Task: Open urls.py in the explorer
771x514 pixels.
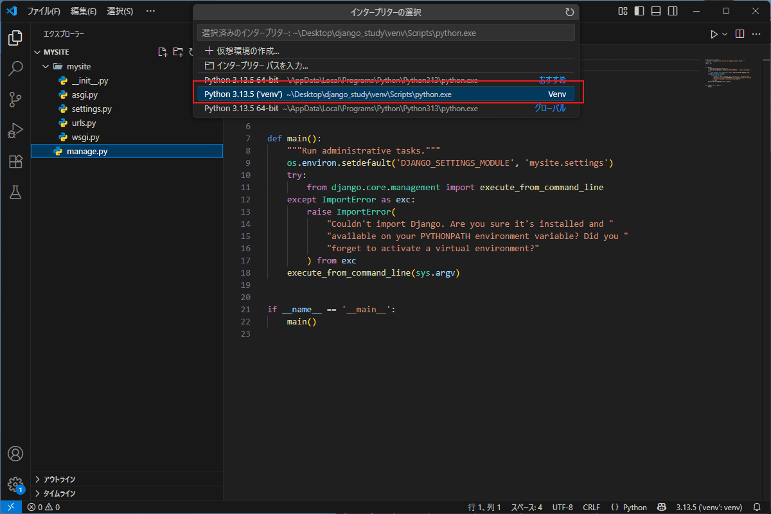Action: coord(127,123)
